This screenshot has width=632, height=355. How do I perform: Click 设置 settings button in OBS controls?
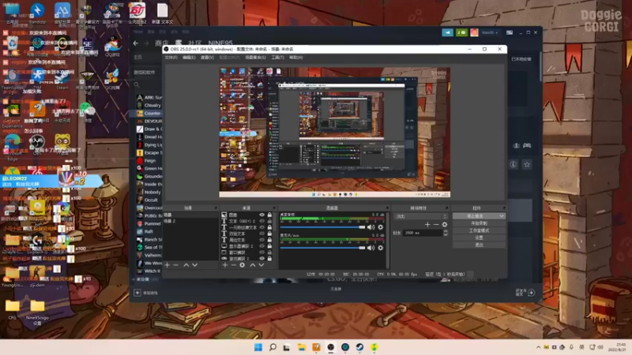tap(479, 237)
